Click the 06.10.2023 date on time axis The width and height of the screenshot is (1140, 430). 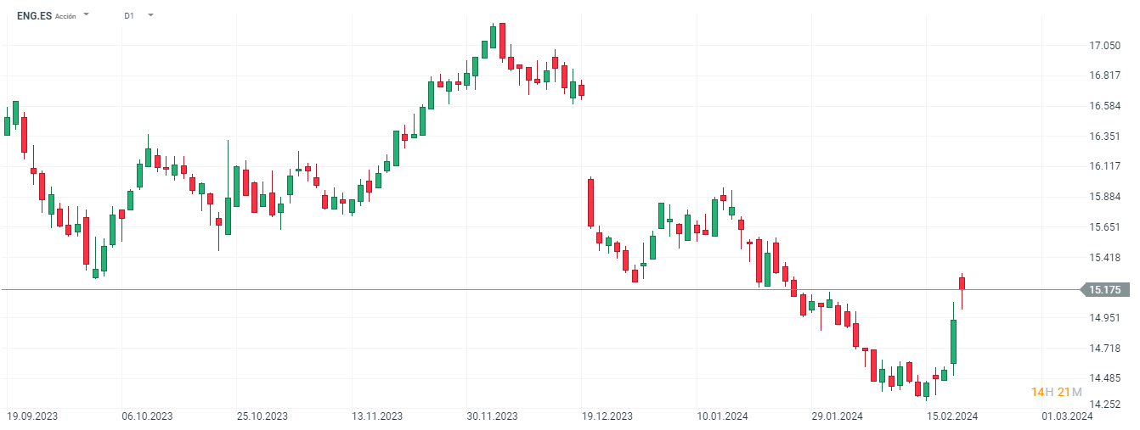[147, 416]
